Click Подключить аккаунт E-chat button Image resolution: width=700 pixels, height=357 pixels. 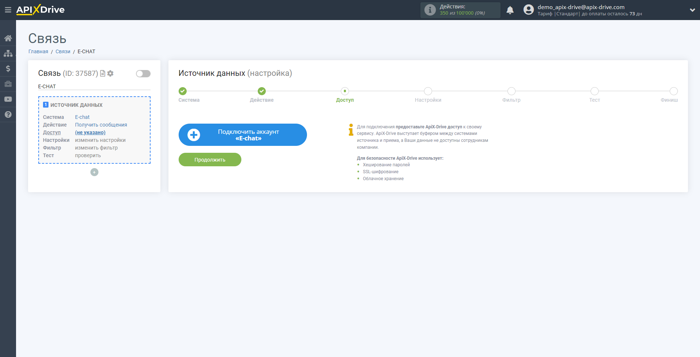(x=243, y=135)
